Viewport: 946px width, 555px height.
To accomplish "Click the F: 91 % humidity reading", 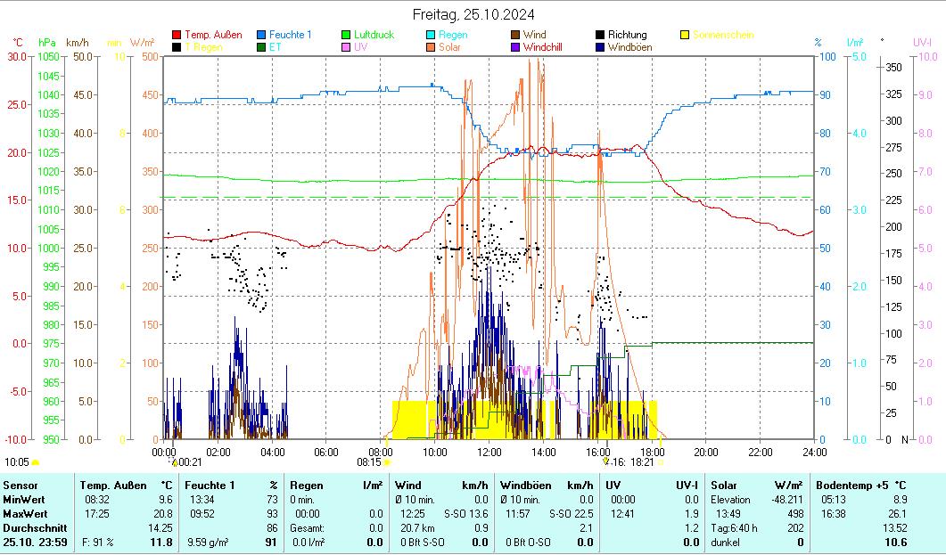I will pos(97,543).
